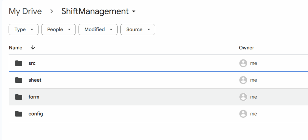Open the Type filter dropdown
The height and width of the screenshot is (140, 308).
click(23, 30)
